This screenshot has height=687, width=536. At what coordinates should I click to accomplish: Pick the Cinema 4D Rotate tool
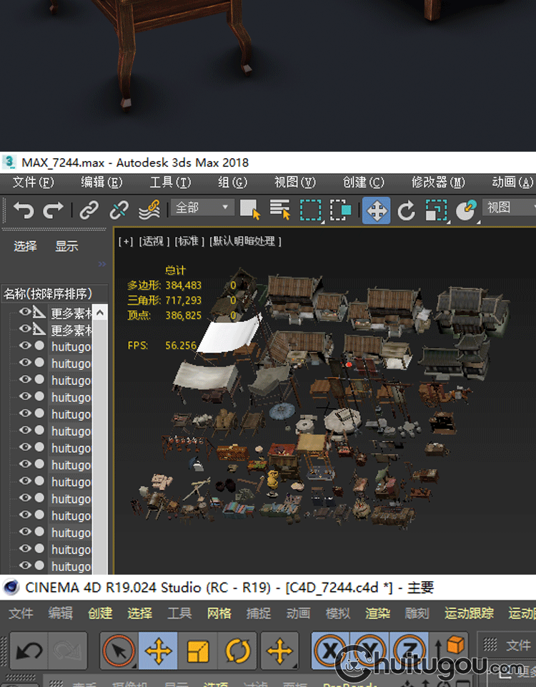click(x=237, y=651)
